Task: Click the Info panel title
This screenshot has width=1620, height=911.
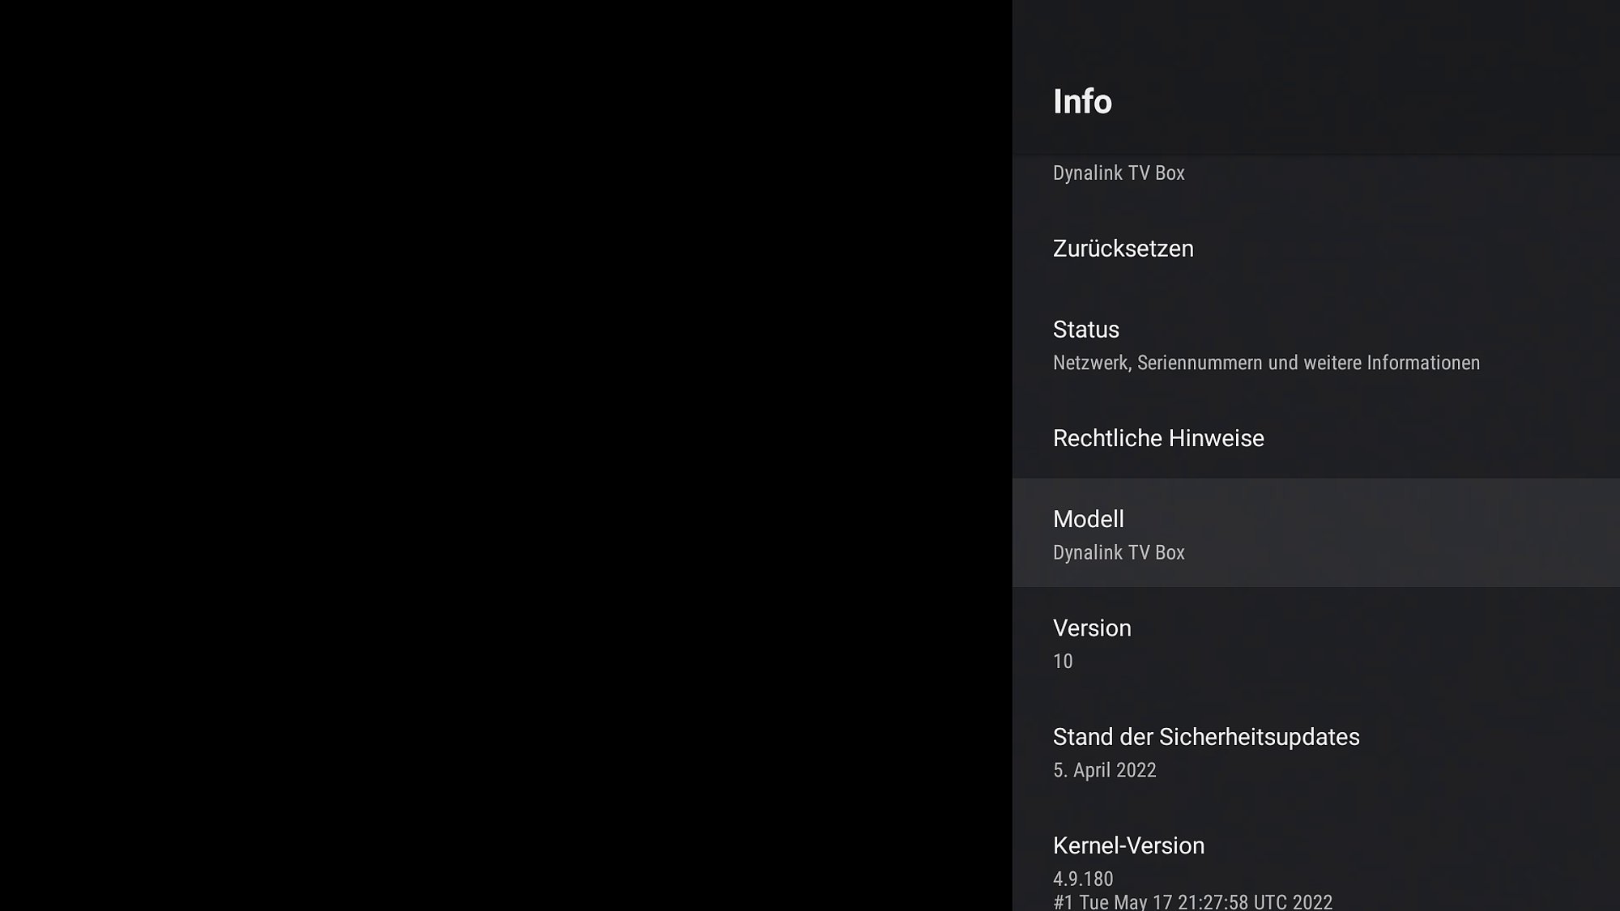Action: [1082, 101]
